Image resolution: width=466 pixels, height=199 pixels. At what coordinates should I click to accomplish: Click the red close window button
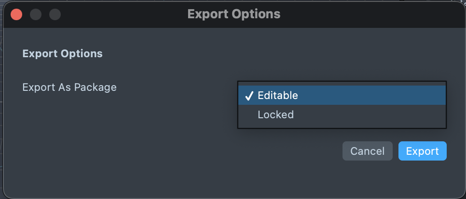pos(16,14)
